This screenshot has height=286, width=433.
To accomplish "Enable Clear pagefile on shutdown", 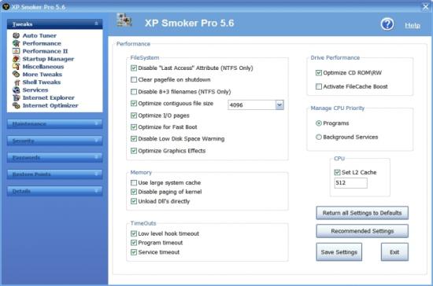I will pos(134,79).
